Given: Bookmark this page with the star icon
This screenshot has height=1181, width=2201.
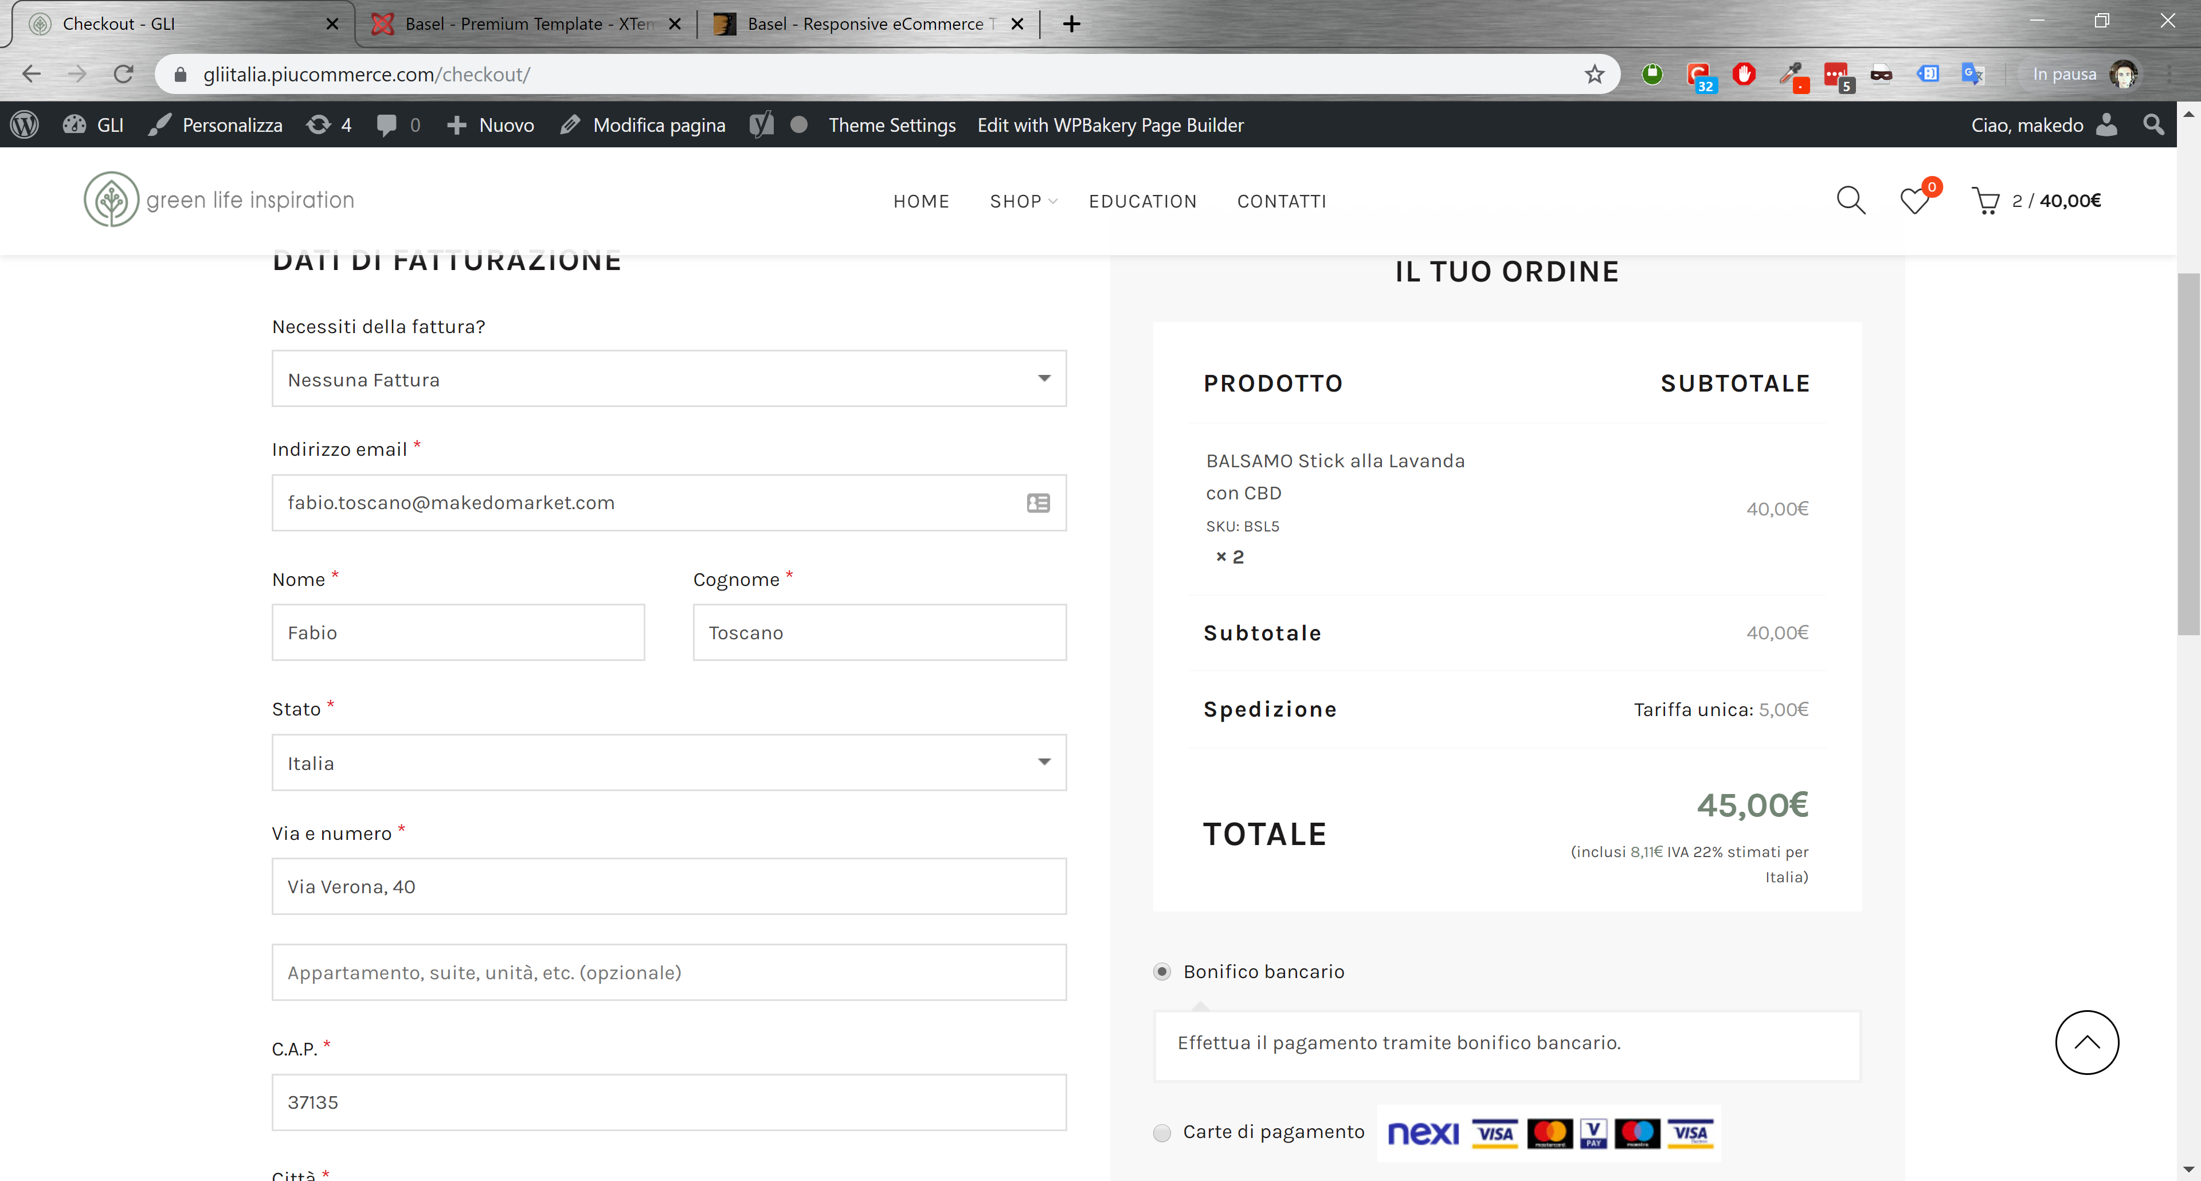Looking at the screenshot, I should (1595, 75).
